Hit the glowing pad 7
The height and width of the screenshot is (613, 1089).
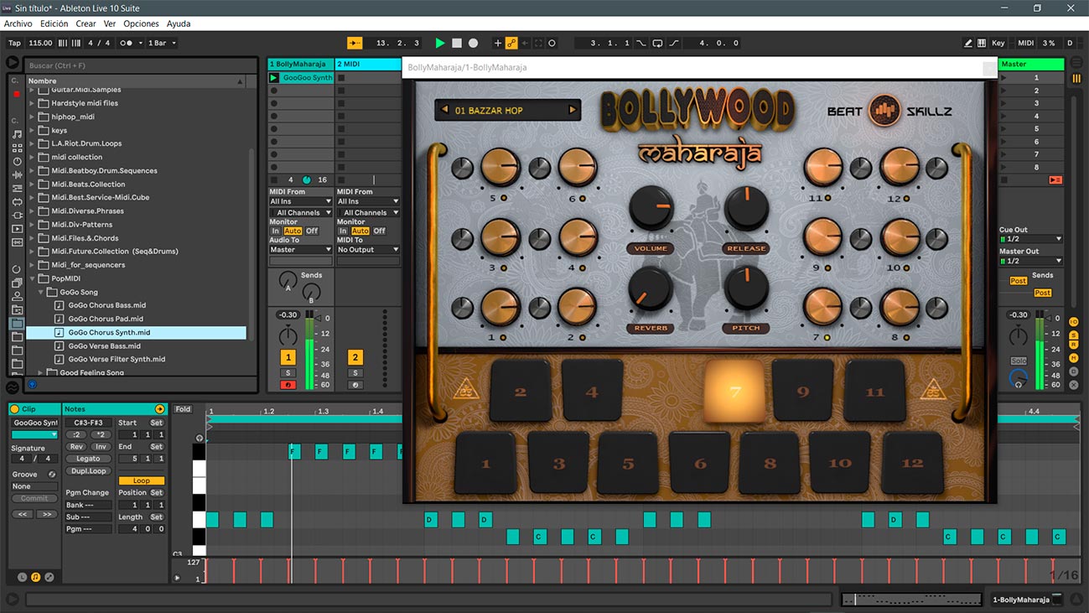tap(734, 392)
